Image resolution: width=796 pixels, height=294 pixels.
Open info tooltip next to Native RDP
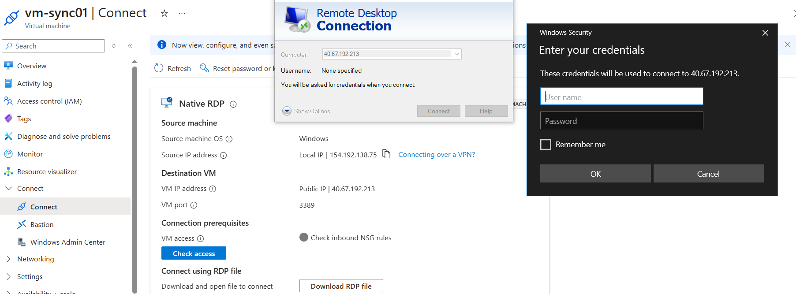tap(233, 104)
